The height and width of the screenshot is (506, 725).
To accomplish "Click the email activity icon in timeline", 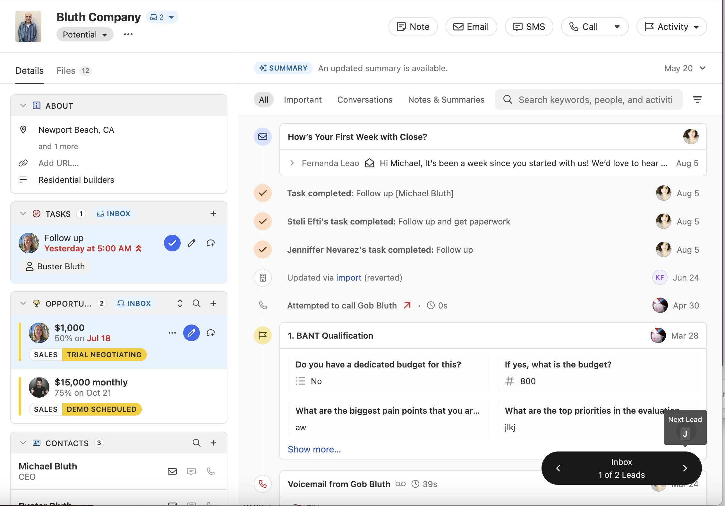I will pos(263,137).
